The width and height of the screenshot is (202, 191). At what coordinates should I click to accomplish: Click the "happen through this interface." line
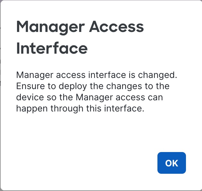pyautogui.click(x=79, y=109)
